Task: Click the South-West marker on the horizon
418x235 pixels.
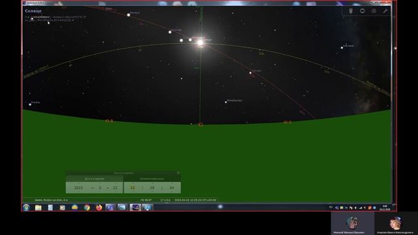Action: coord(287,122)
